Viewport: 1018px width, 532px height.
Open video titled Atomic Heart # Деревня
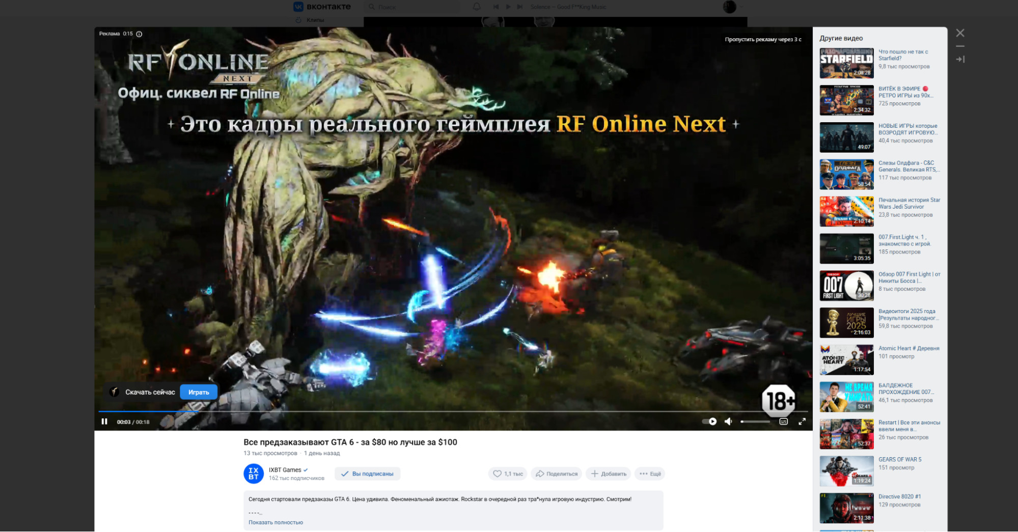(x=909, y=349)
